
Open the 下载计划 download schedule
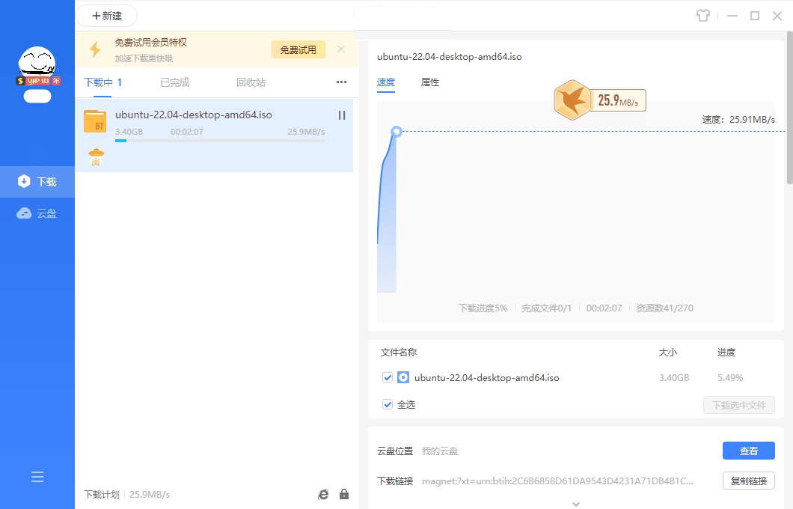pyautogui.click(x=101, y=494)
